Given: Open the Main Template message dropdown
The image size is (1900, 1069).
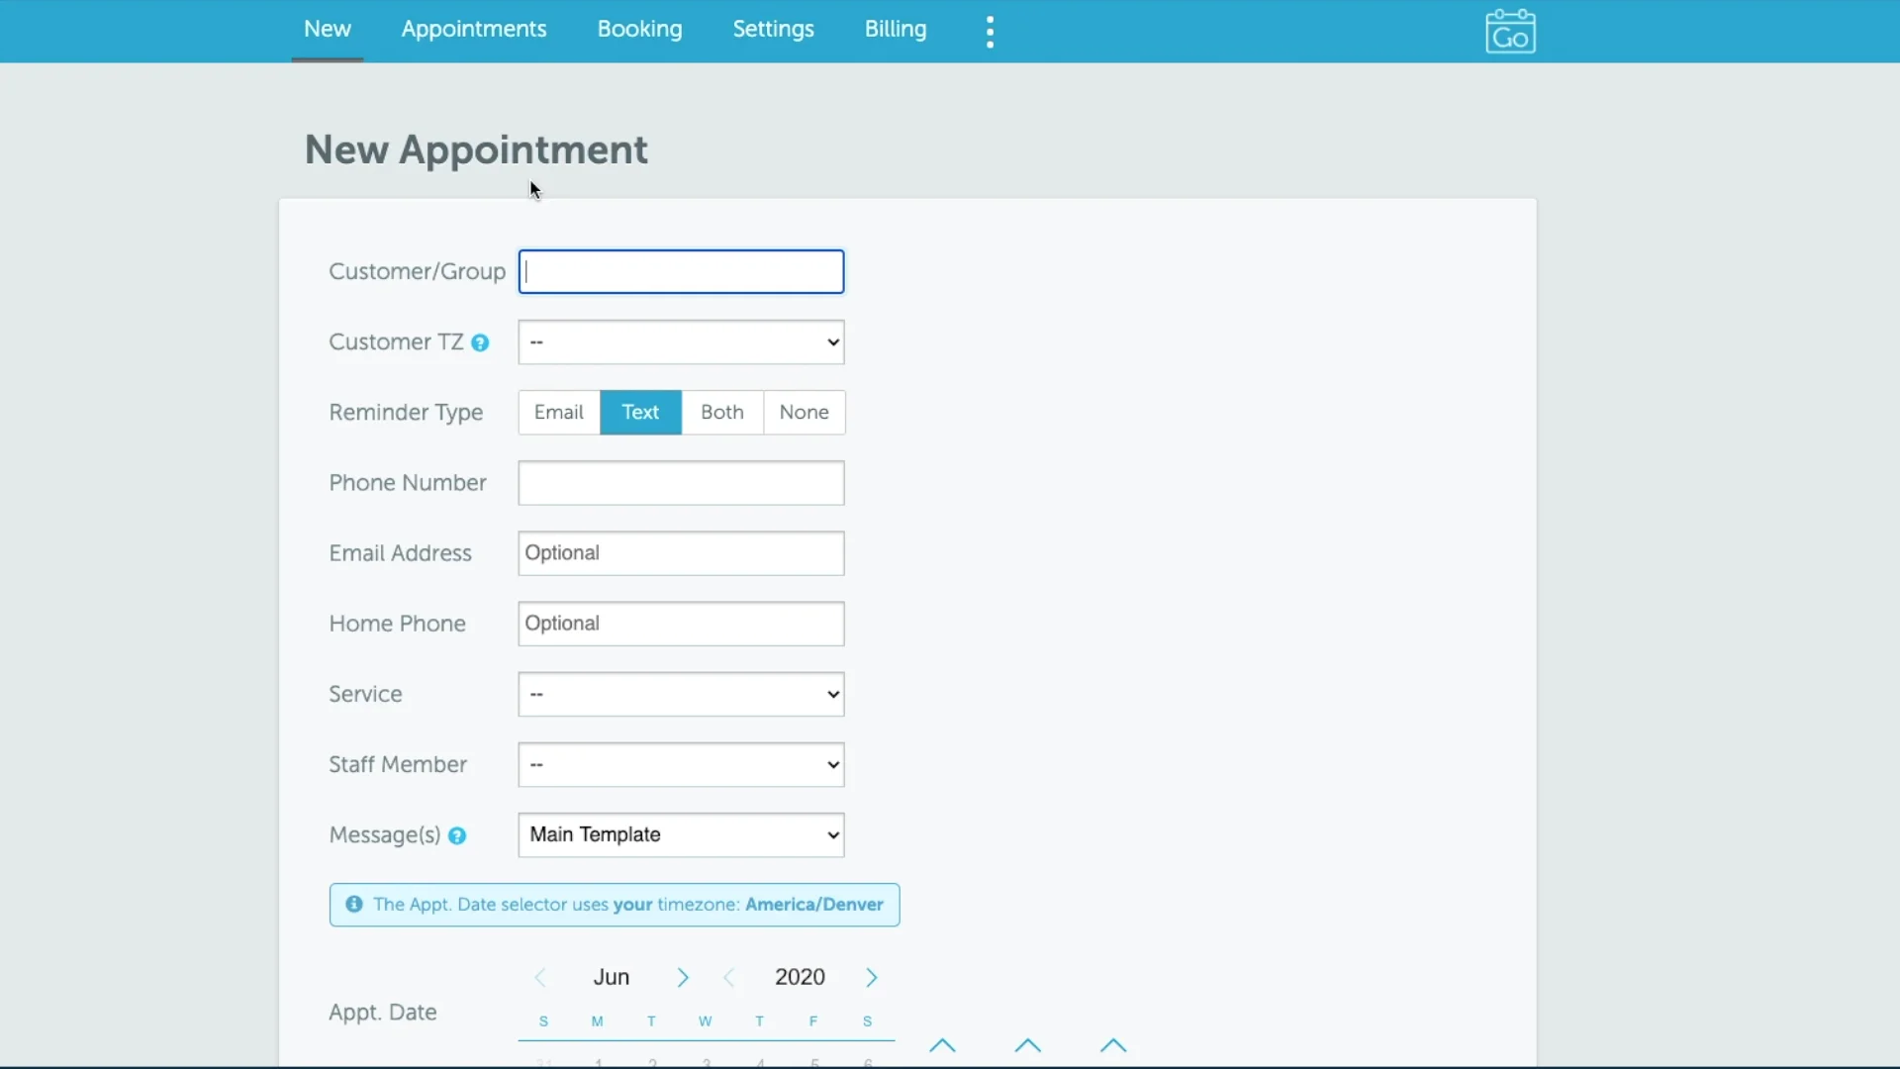Looking at the screenshot, I should (x=681, y=835).
